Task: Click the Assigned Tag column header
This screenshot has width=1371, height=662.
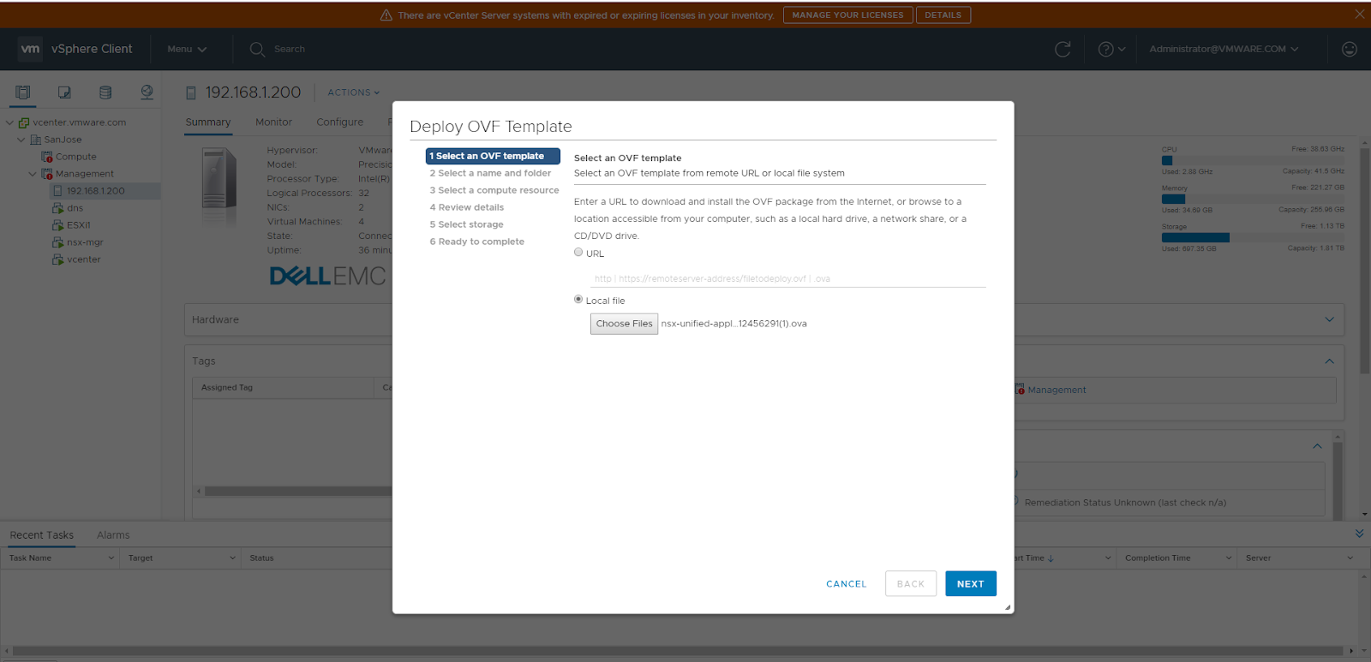Action: (227, 388)
